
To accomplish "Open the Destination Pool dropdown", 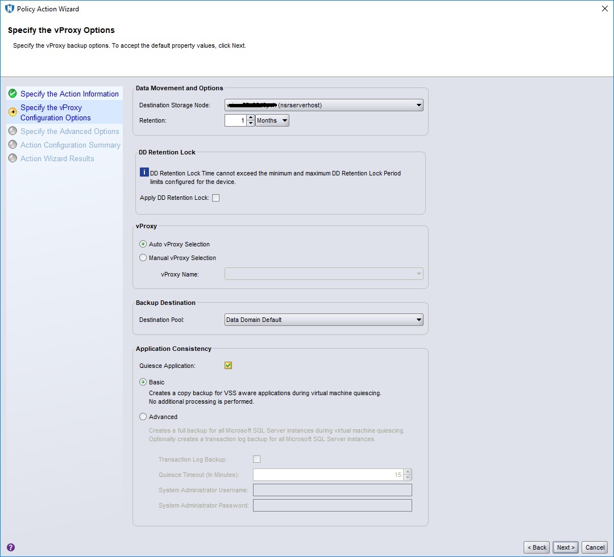I will 418,320.
